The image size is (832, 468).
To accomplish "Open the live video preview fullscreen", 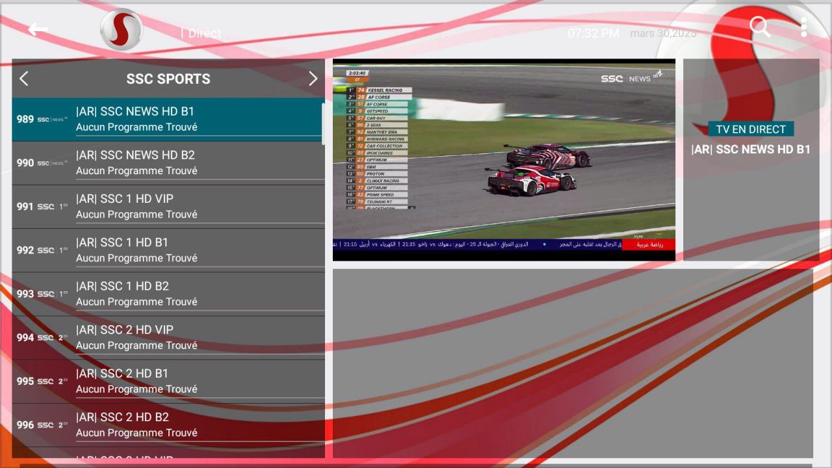I will 504,160.
